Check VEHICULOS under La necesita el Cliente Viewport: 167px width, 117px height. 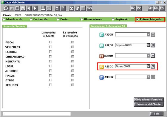coord(50,47)
